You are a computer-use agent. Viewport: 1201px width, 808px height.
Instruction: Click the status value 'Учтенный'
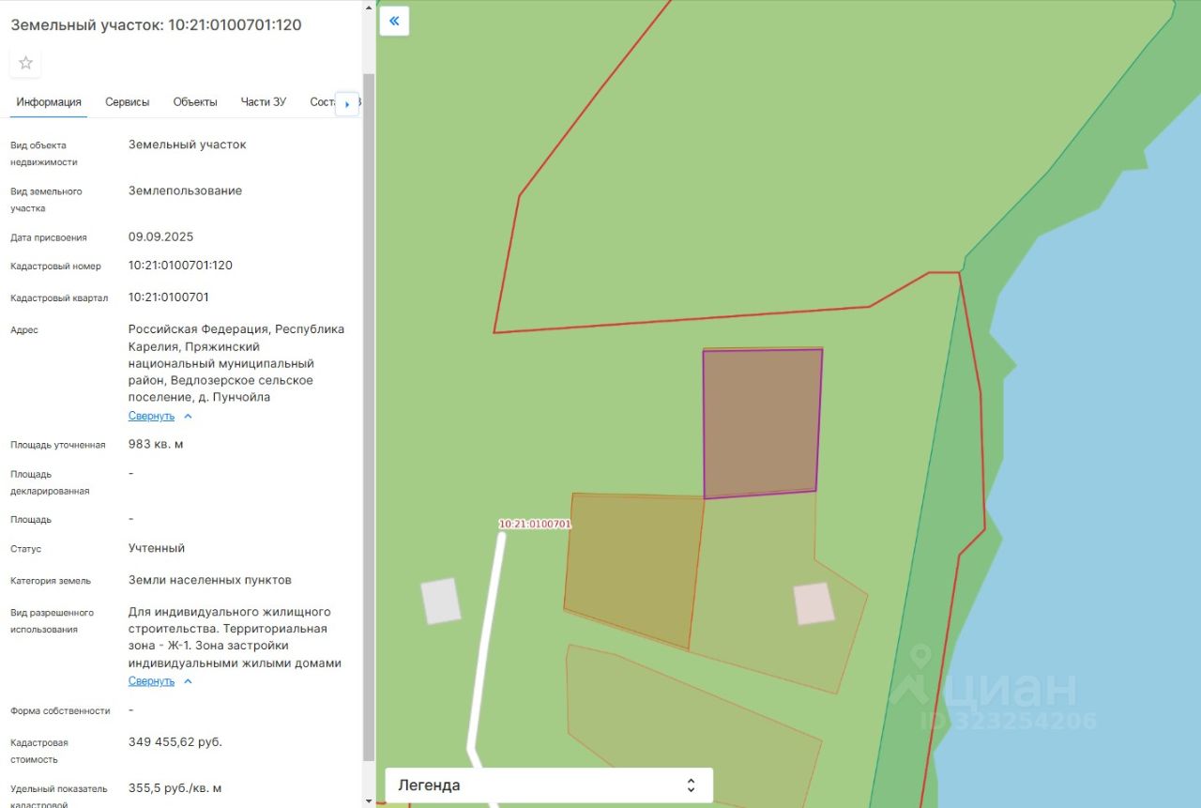(x=157, y=548)
